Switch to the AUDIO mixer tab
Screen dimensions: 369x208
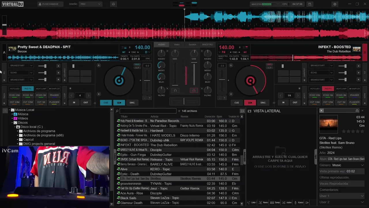point(161,44)
